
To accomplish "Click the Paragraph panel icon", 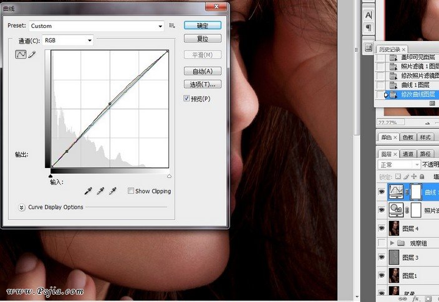I will pos(368,28).
